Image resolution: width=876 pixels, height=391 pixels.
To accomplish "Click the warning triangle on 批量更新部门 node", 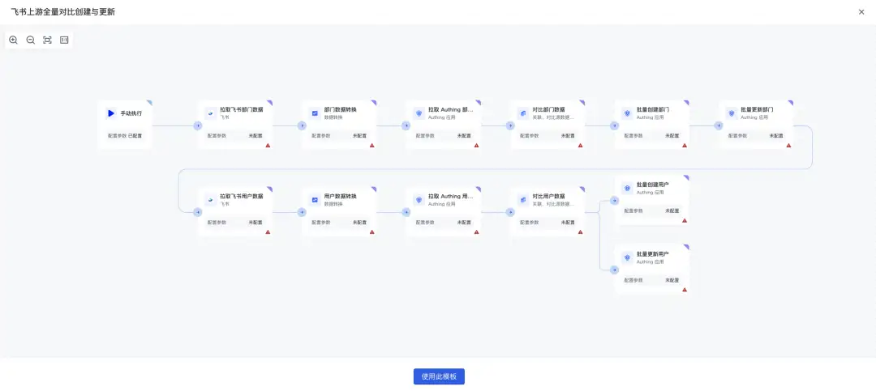I will (x=788, y=146).
